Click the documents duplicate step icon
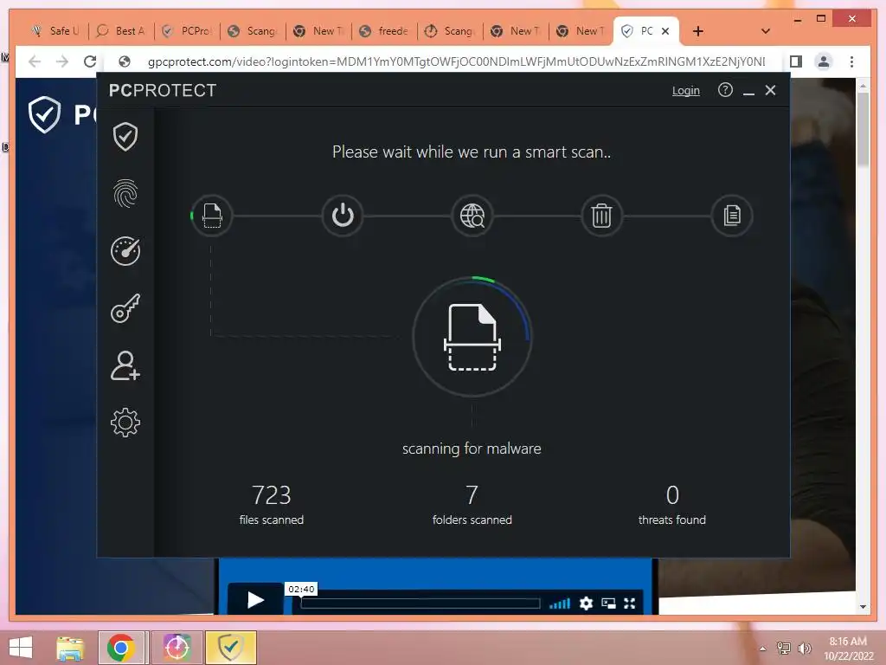Viewport: 886px width, 665px height. pyautogui.click(x=731, y=216)
